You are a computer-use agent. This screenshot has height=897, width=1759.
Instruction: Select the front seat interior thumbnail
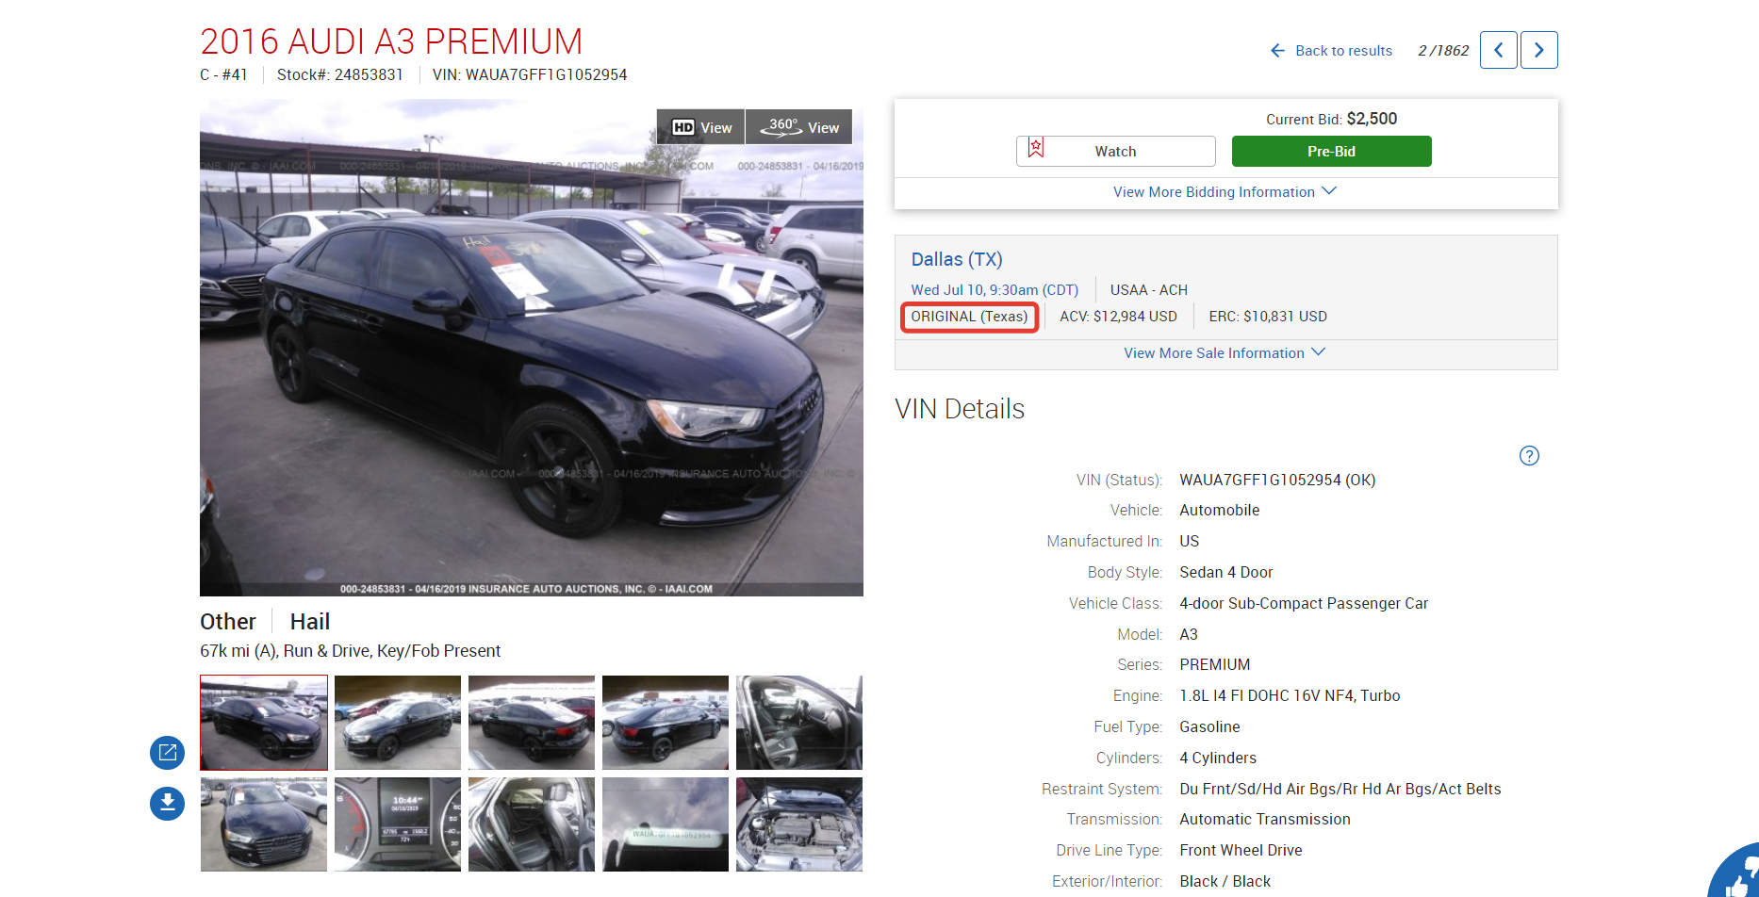point(799,723)
